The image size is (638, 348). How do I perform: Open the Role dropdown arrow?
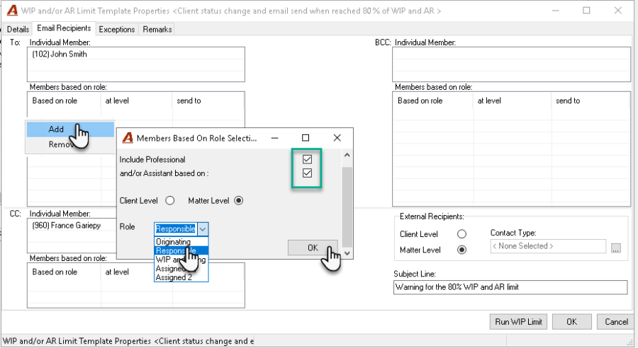pyautogui.click(x=203, y=229)
